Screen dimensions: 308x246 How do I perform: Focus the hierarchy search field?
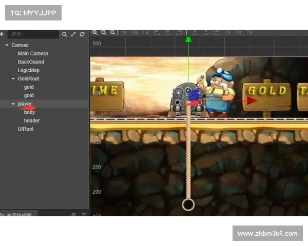coord(33,34)
